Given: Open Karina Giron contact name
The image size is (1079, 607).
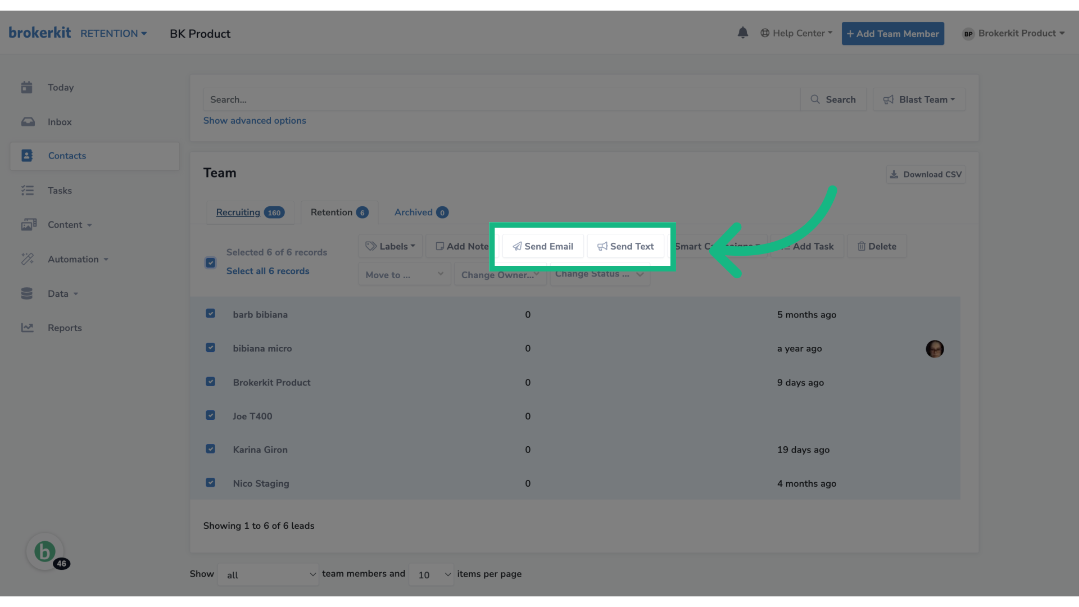Looking at the screenshot, I should (260, 450).
